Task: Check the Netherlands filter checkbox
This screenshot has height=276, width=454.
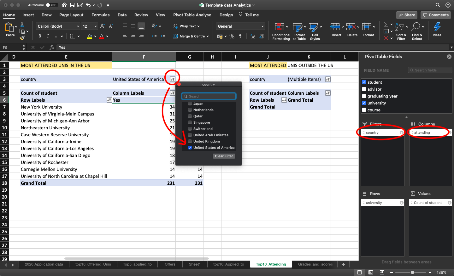Action: (190, 110)
